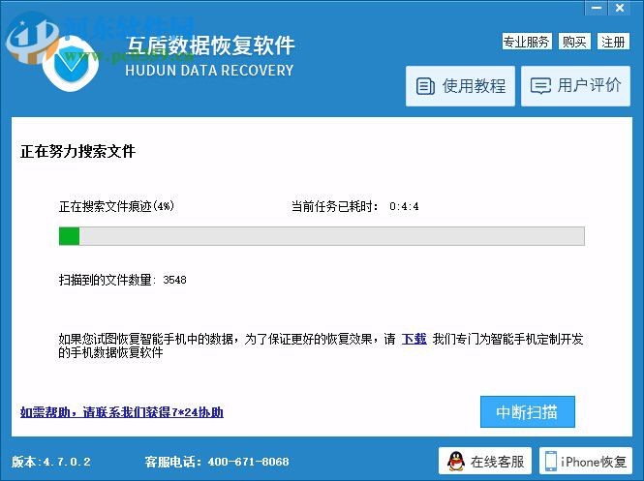Screen dimensions: 644x481
Task: Click the phone icon for iPhone恢复
Action: pos(550,462)
